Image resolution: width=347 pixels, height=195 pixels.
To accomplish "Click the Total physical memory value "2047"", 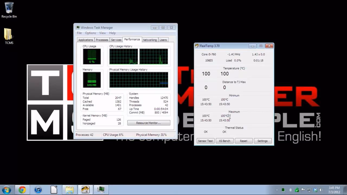I will pyautogui.click(x=118, y=98).
